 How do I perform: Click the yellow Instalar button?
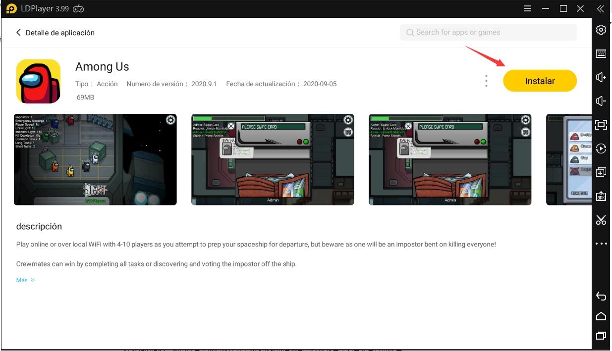pos(540,81)
